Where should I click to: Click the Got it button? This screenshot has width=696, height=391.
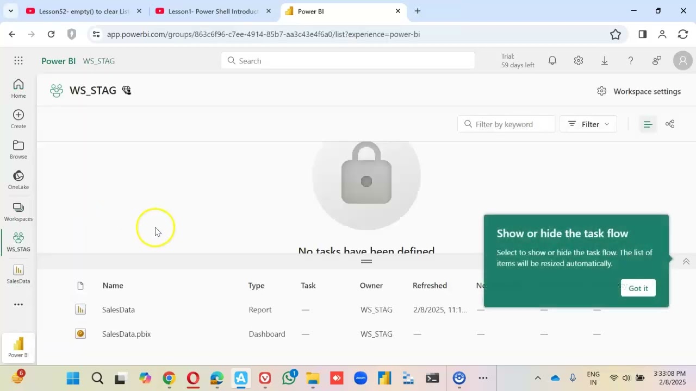pyautogui.click(x=638, y=288)
